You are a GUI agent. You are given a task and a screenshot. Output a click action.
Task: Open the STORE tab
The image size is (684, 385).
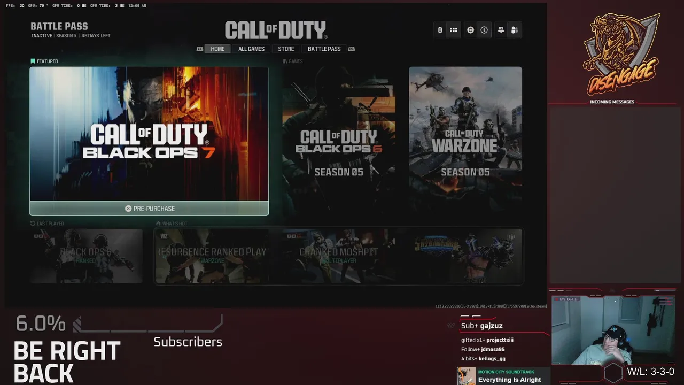(x=286, y=49)
